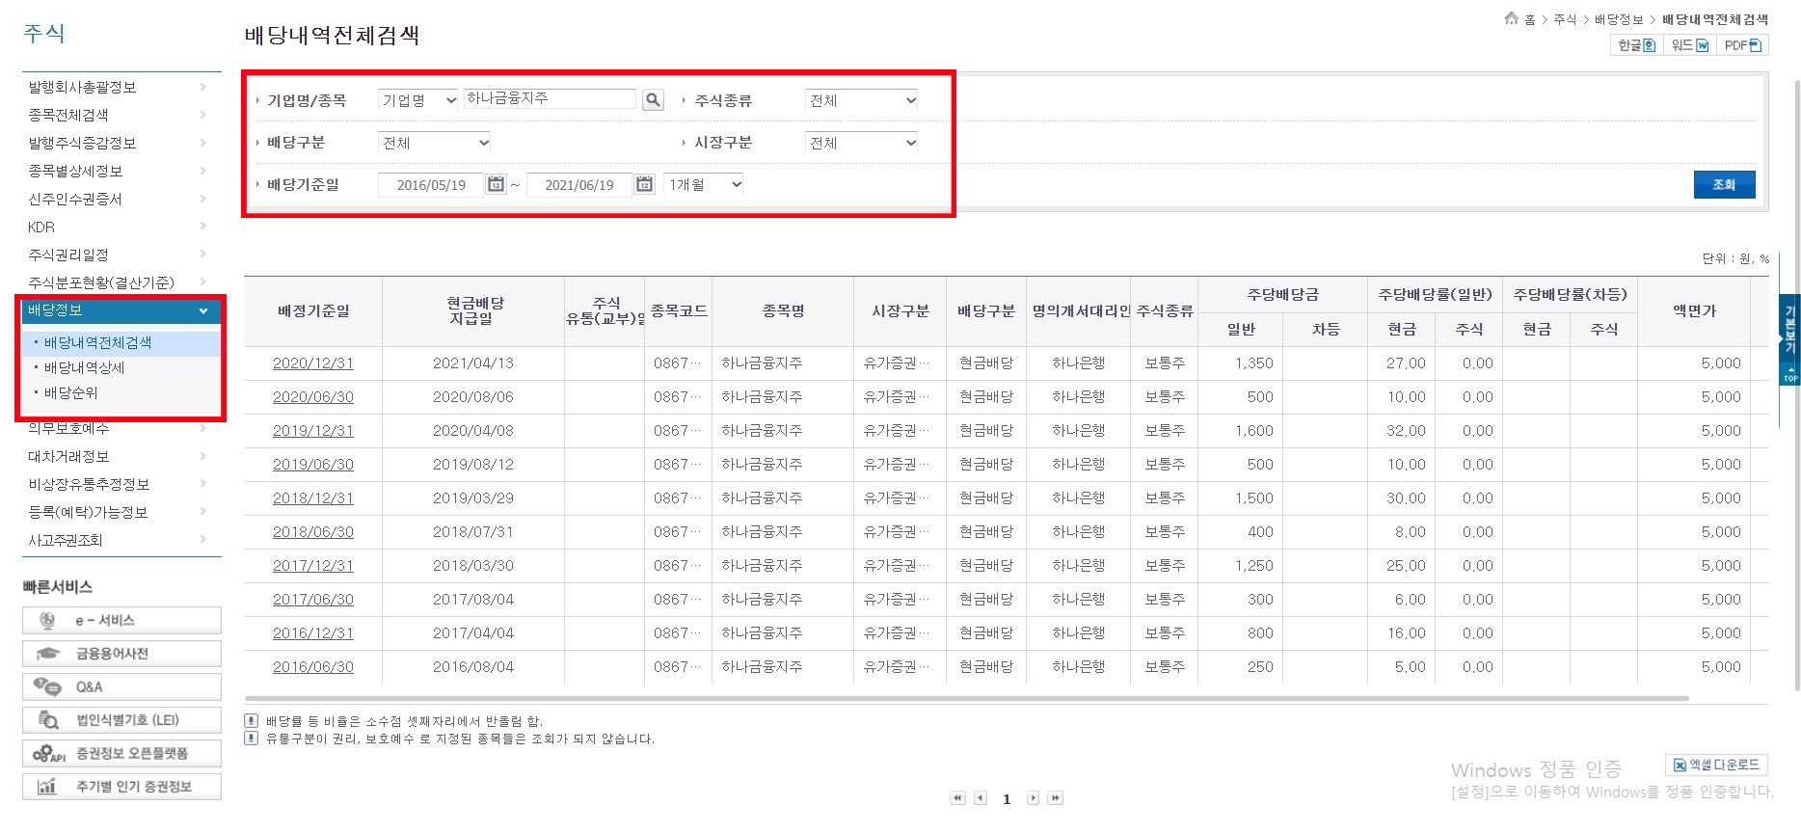Go to next page of results
The height and width of the screenshot is (833, 1801).
[x=1033, y=798]
